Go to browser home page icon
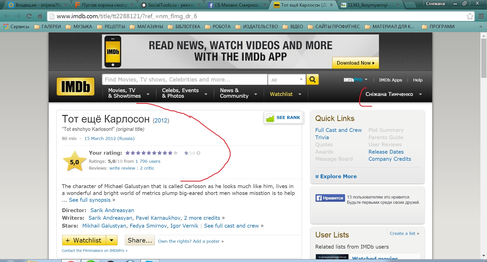This screenshot has width=487, height=262. 40,16
